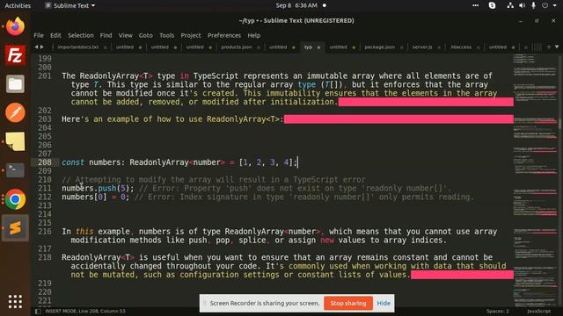The image size is (563, 316).
Task: Open the JavaScript syntax selector
Action: coord(539,311)
